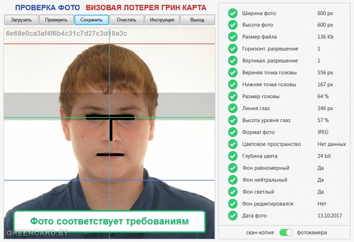Viewport: 354px width, 242px height.
Task: Click the checkmark beside Фон нейтральный
Action: (233, 180)
